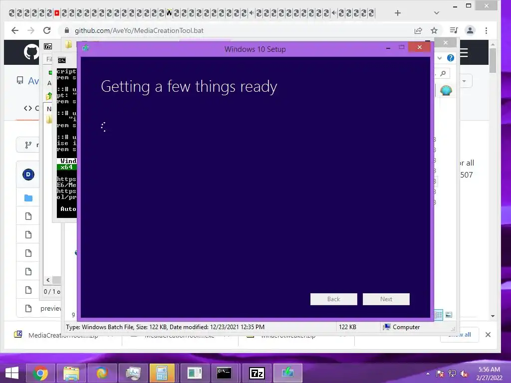Expand Chrome tab search dropdown
Viewport: 511px width, 383px height.
pos(437,13)
